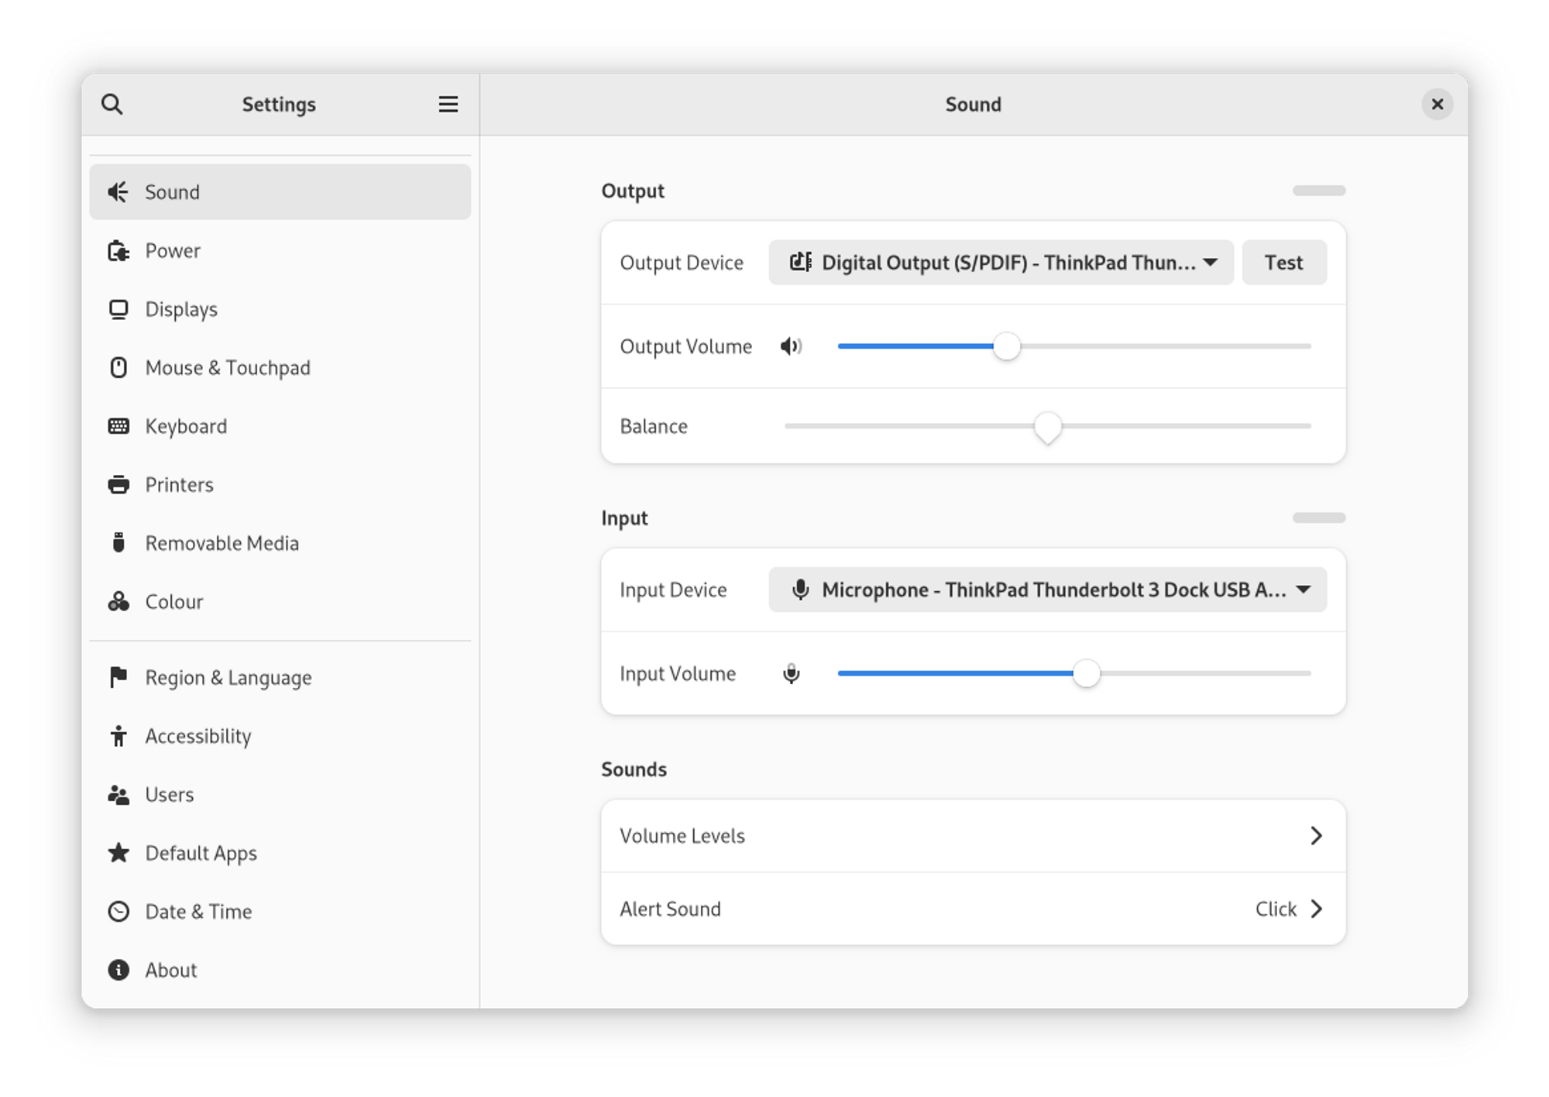The image size is (1549, 1097).
Task: Open Displays settings panel
Action: (280, 309)
